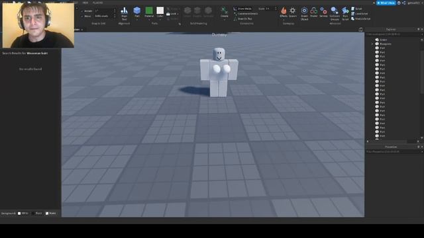Click the collaborate icon beside What's New
Screen dimensions: 424x238
click(x=399, y=3)
